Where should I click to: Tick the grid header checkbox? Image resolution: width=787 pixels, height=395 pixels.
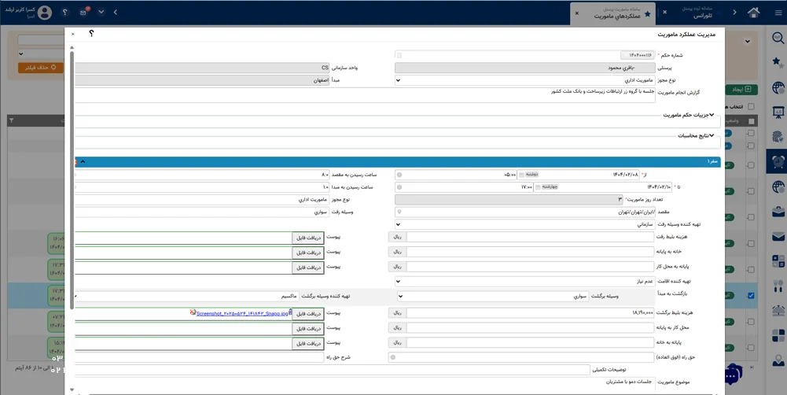751,121
